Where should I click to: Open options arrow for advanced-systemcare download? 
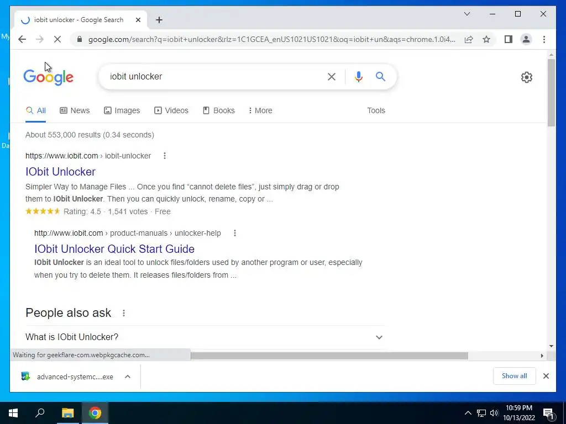[x=128, y=377]
